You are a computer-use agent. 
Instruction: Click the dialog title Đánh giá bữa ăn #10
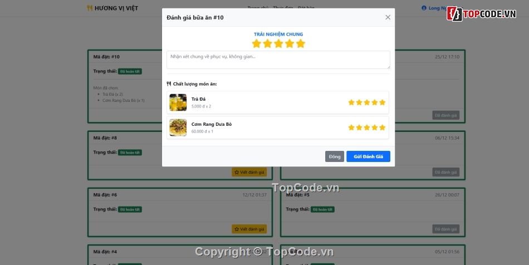(x=195, y=17)
